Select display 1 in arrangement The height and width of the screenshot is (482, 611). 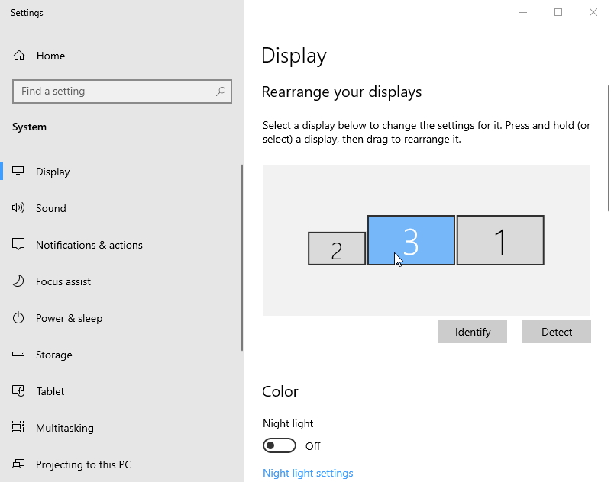click(x=500, y=240)
